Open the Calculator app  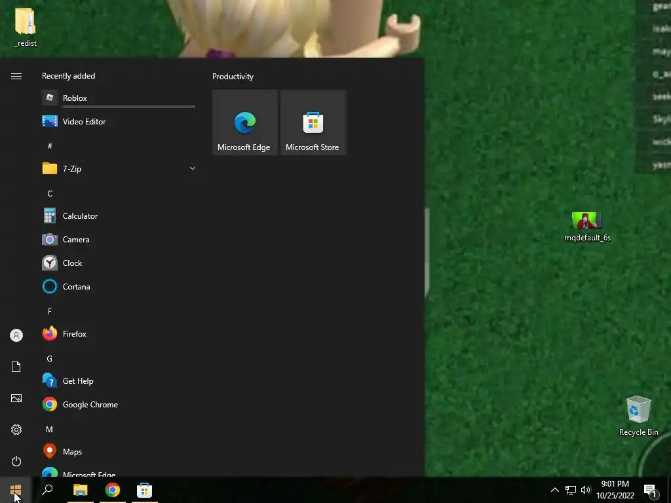(x=119, y=216)
